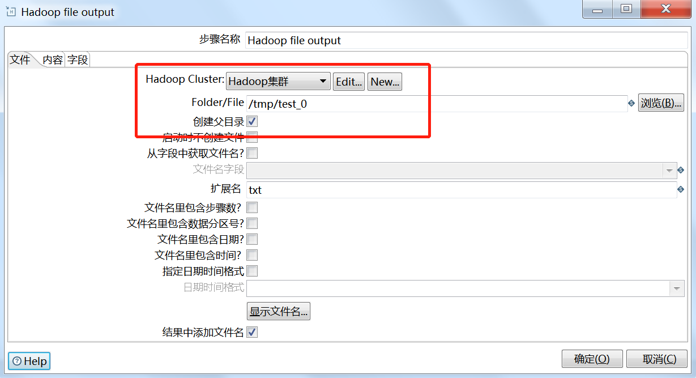This screenshot has height=378, width=696.
Task: Enable 从字段中获取文件名 checkbox
Action: click(252, 153)
